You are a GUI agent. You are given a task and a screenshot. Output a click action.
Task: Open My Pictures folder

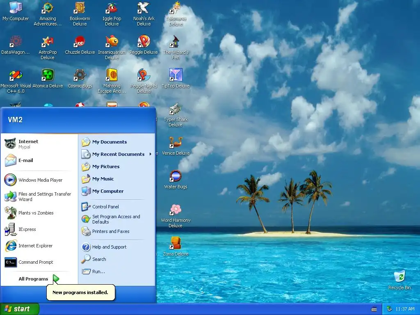coord(116,167)
